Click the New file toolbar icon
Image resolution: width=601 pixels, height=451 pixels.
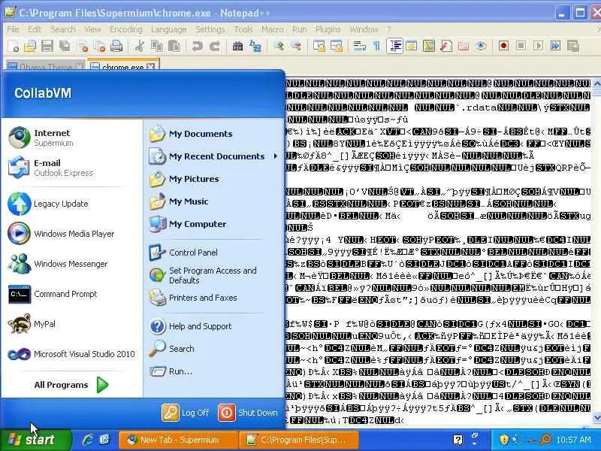[14, 47]
